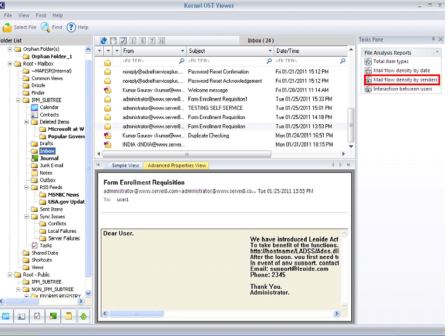The width and height of the screenshot is (448, 336).
Task: Open Tasks shortcut in bottom bar
Action: coord(37,316)
